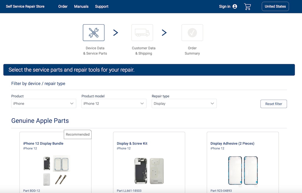Change region via United States button
Image resolution: width=302 pixels, height=193 pixels.
point(275,6)
